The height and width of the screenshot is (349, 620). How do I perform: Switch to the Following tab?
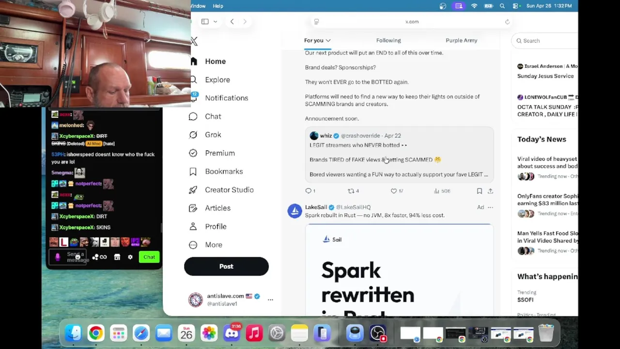388,41
